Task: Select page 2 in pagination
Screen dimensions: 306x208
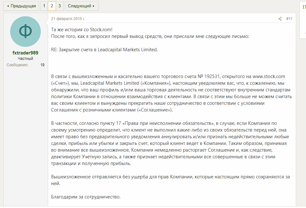Action: click(52, 6)
